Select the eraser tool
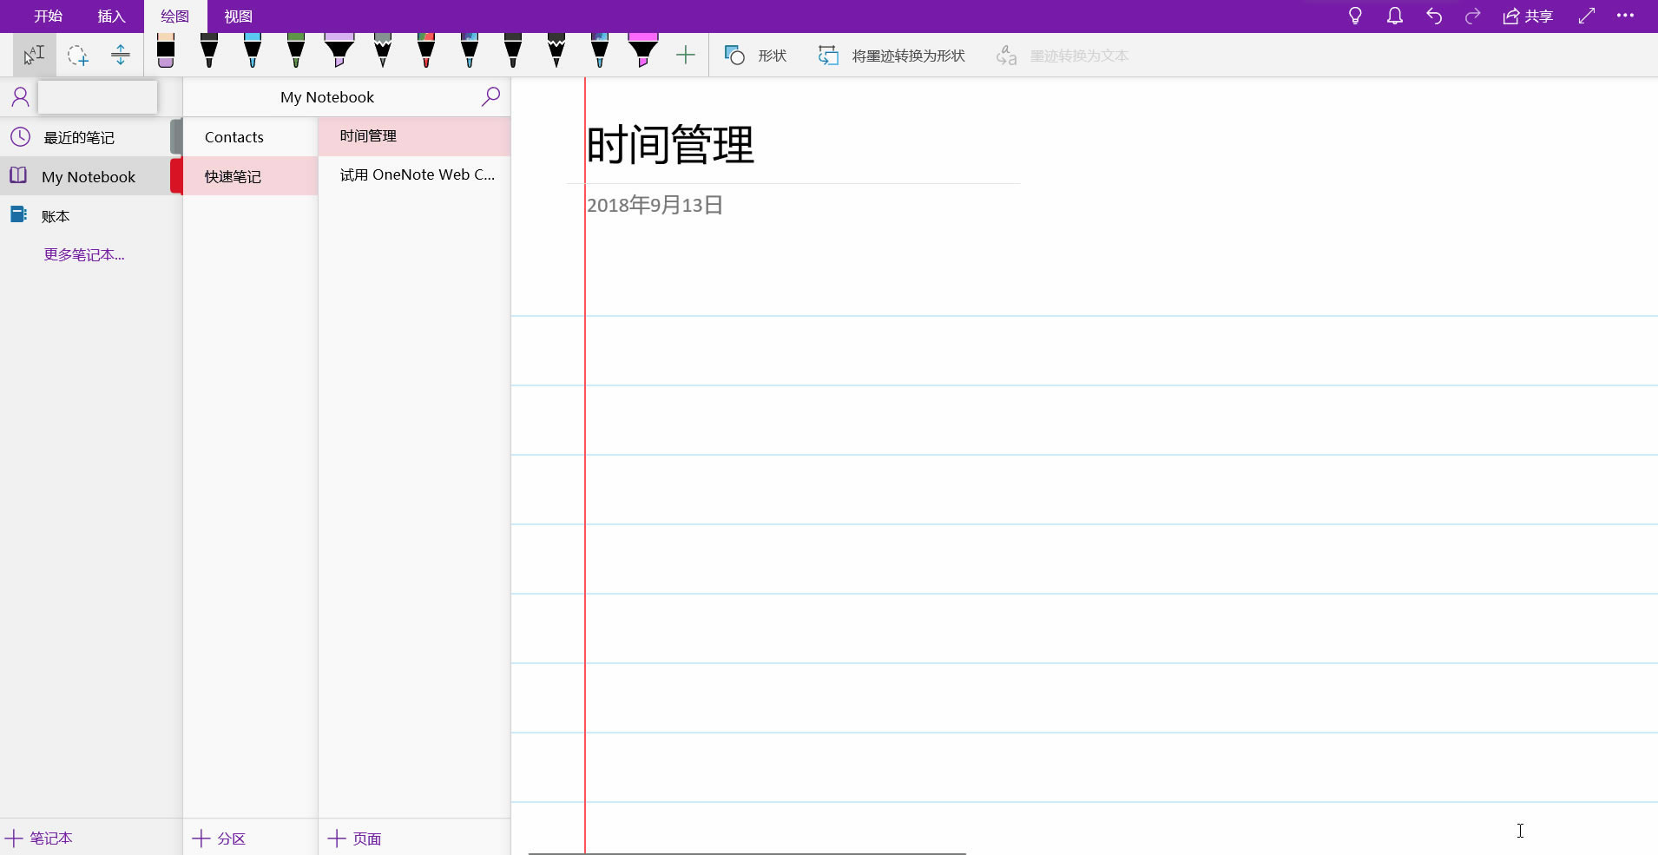 tap(165, 54)
